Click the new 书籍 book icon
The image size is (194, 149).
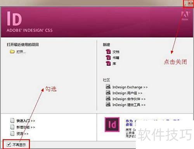click(x=108, y=57)
